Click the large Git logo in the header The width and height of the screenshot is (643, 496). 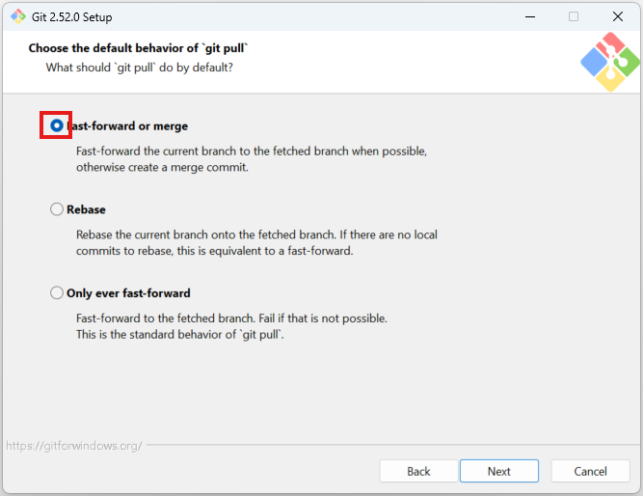tap(609, 63)
